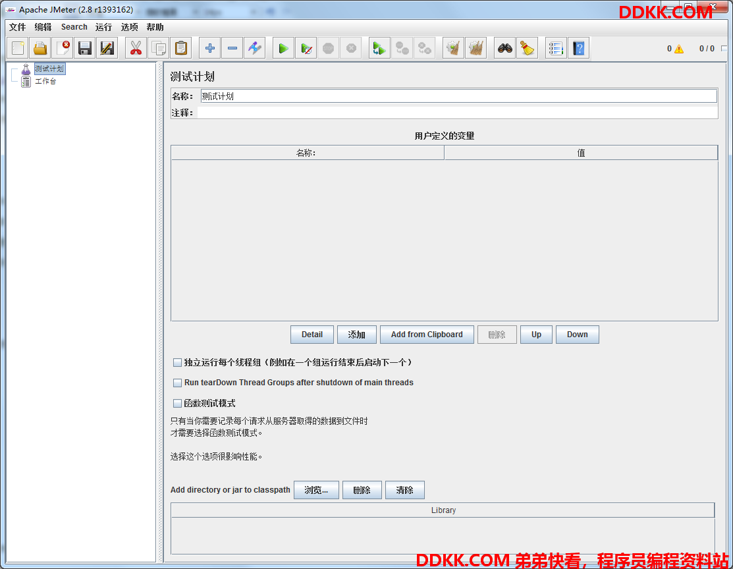Paste element (clipboard icon)
This screenshot has height=569, width=733.
(181, 48)
